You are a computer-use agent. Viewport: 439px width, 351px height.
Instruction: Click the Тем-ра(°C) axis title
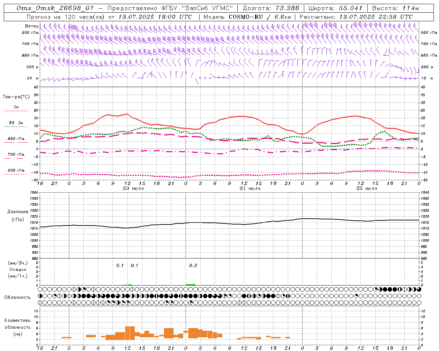point(16,97)
